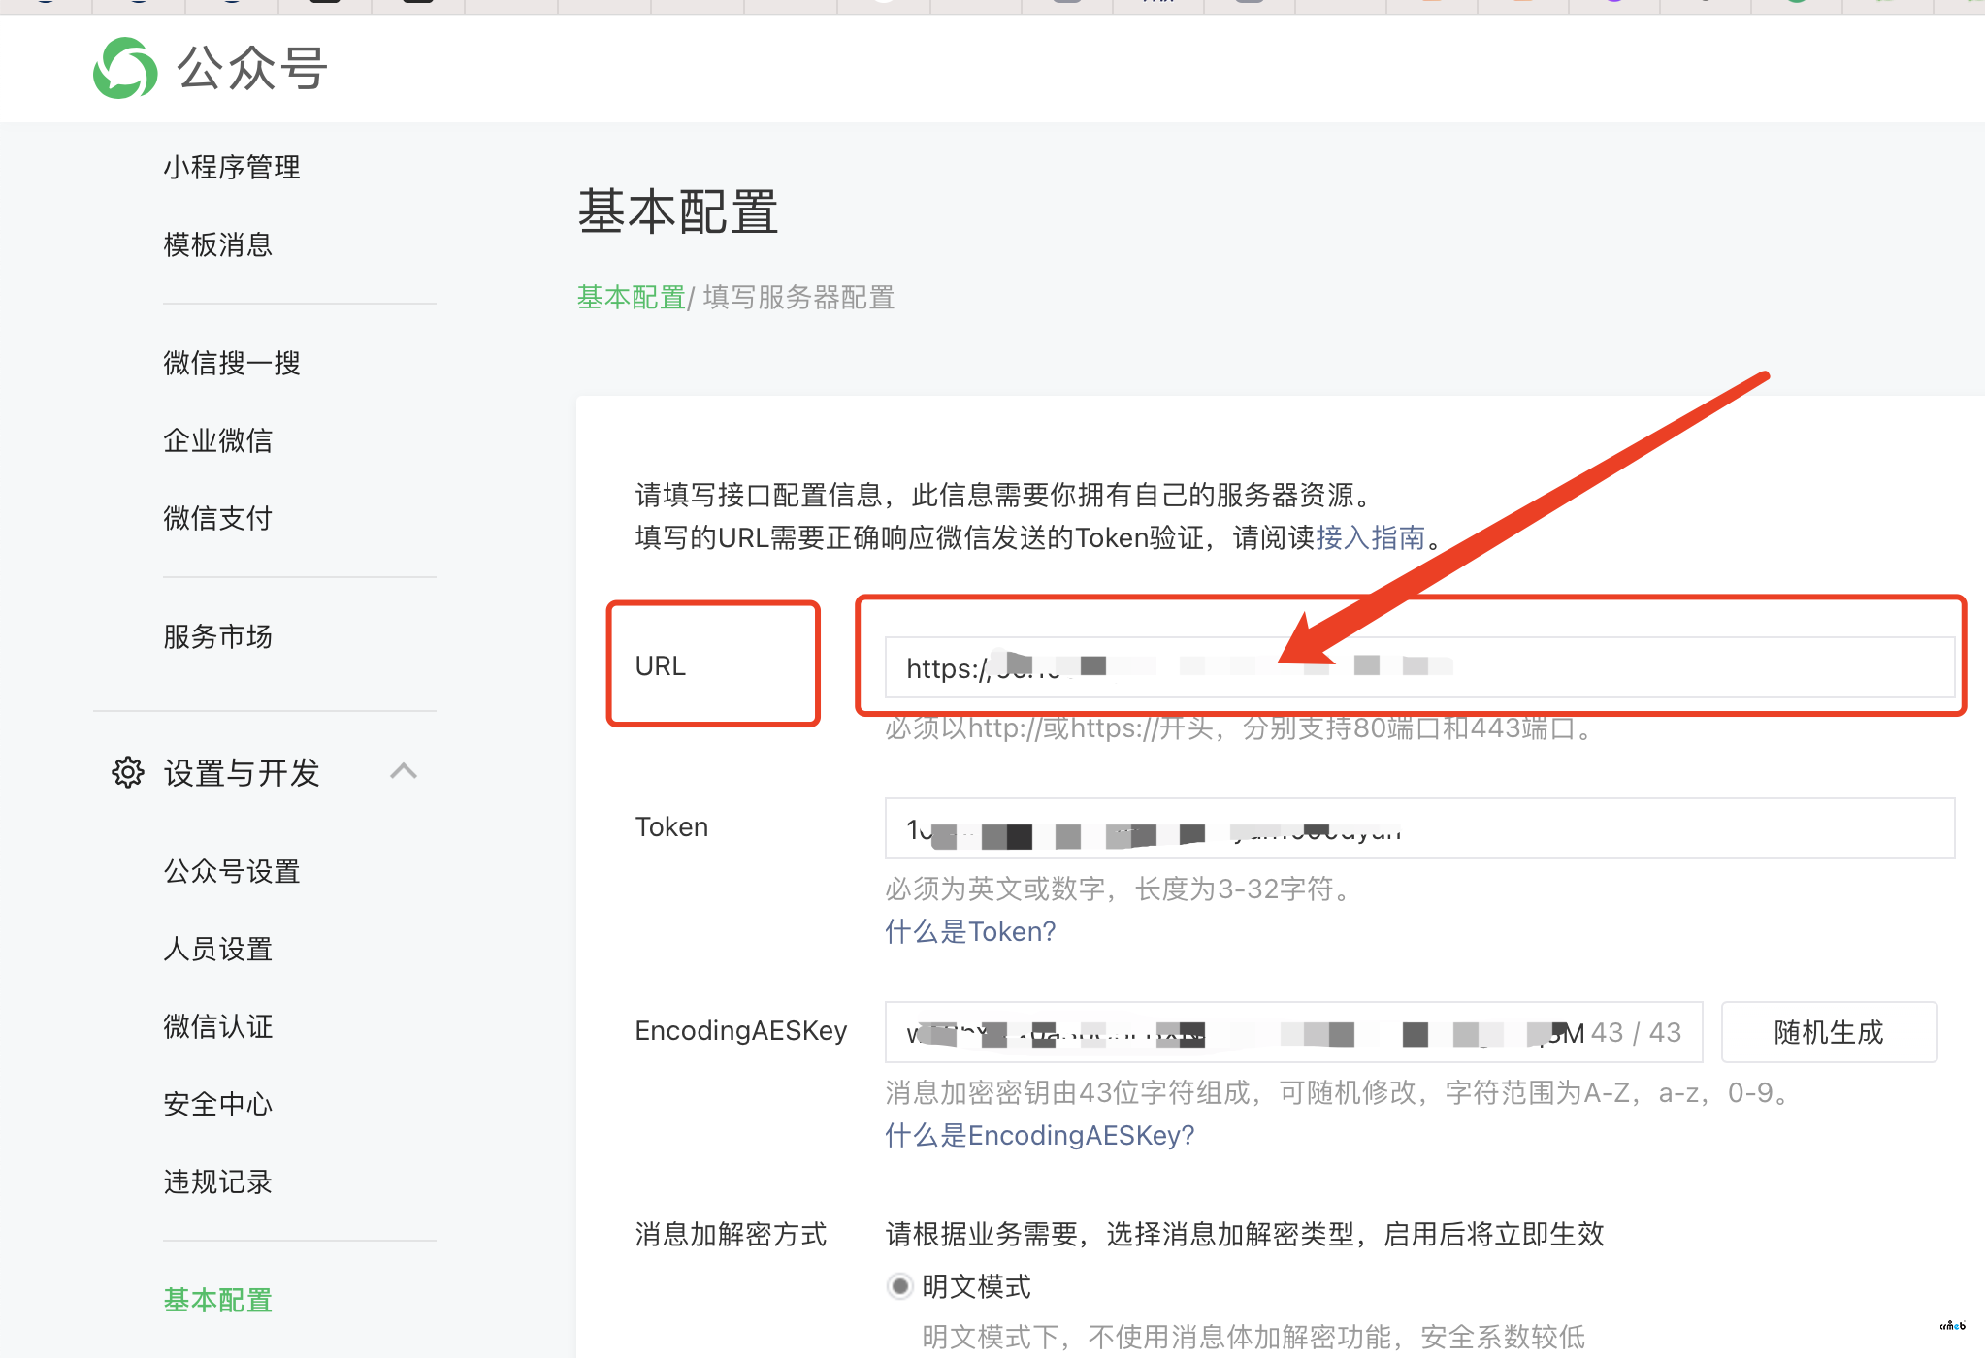Select 基本配置 in the sidebar
1985x1358 pixels.
click(x=218, y=1300)
